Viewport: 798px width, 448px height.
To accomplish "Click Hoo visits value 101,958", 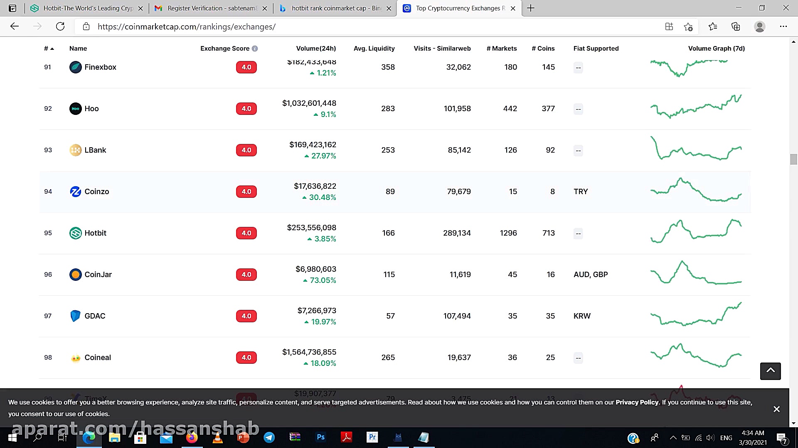I will [x=457, y=109].
